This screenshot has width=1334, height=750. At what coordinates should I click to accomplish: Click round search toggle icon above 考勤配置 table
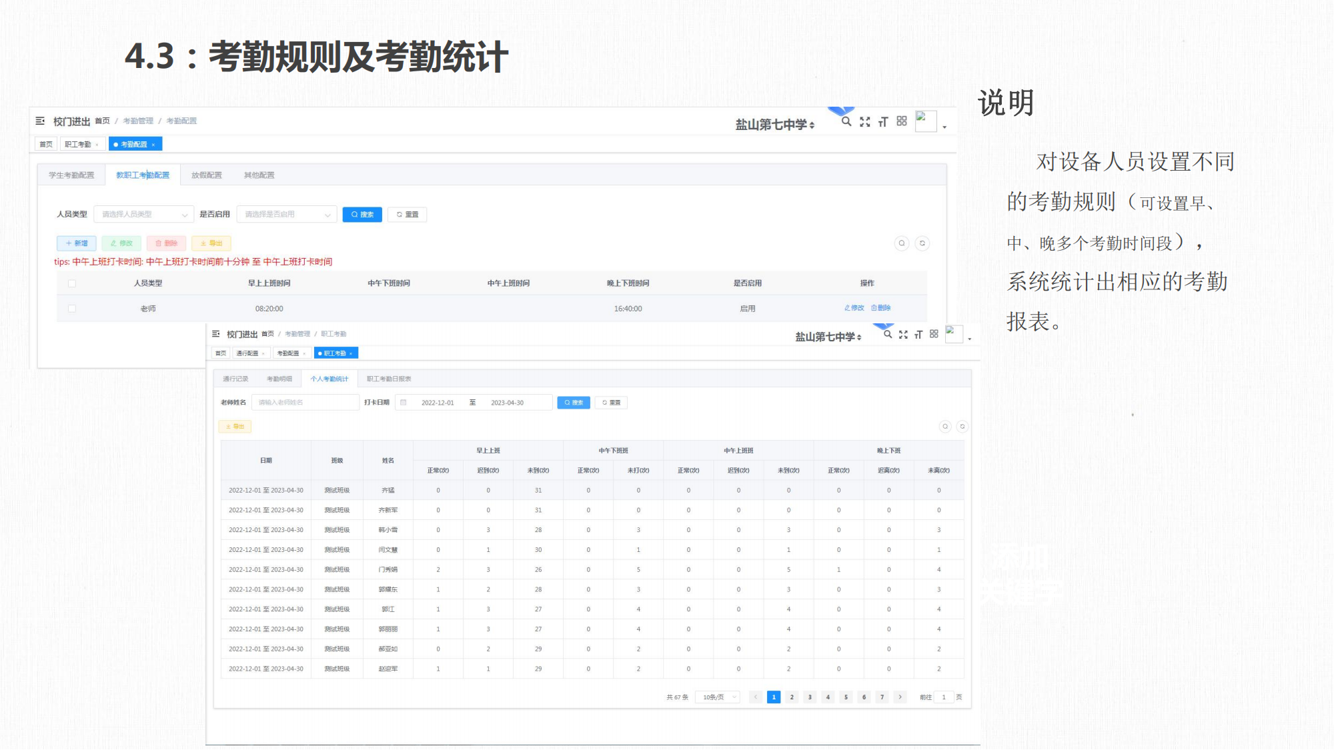coord(902,243)
